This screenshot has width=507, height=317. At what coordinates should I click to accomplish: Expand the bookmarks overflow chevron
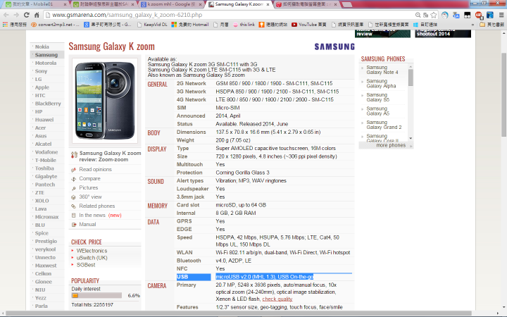472,25
